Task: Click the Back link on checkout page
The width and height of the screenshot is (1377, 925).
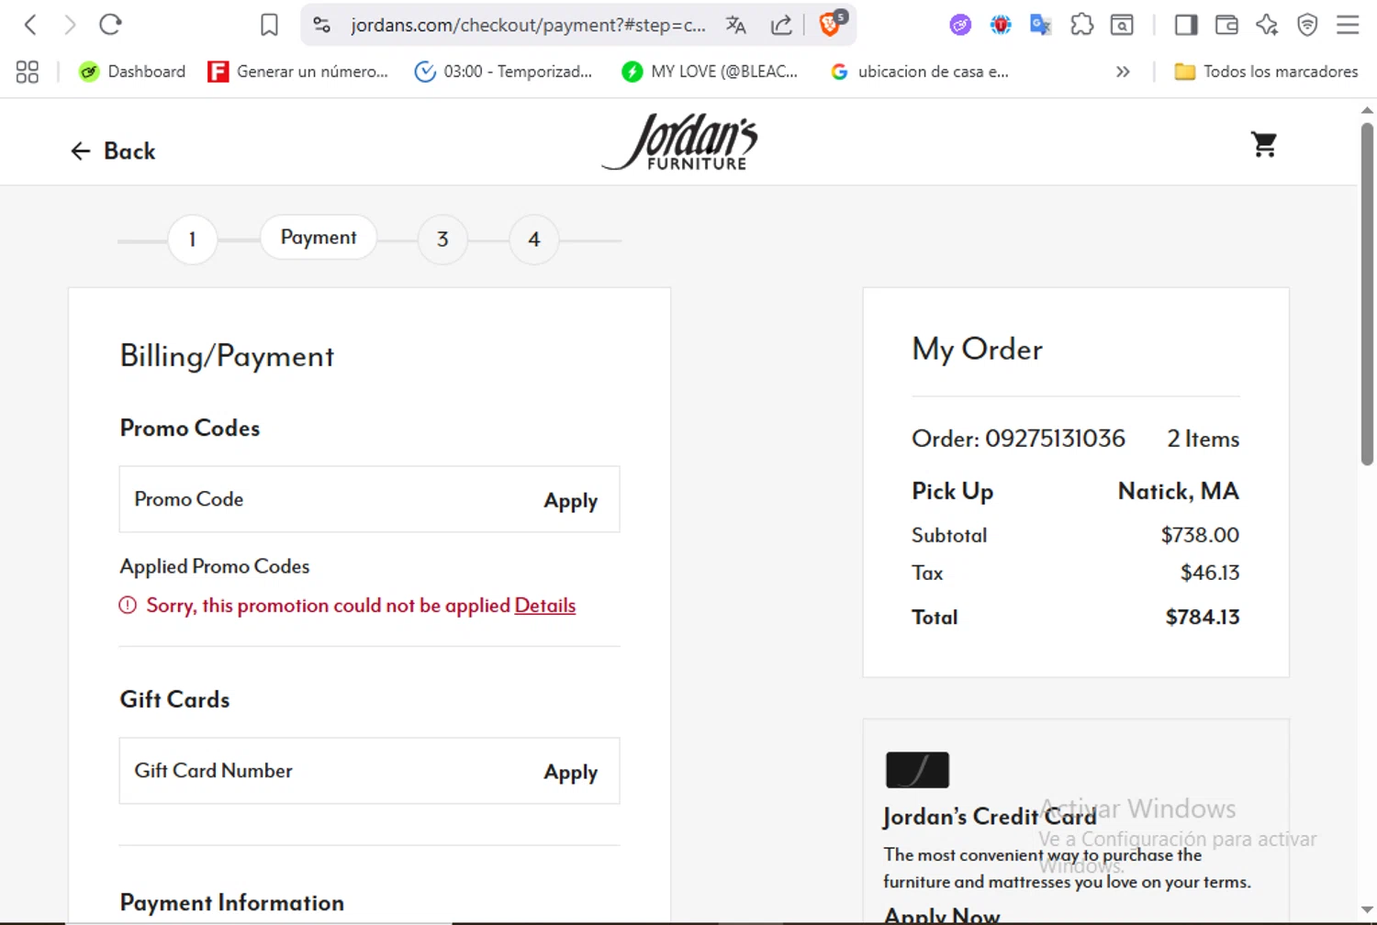Action: pos(113,150)
